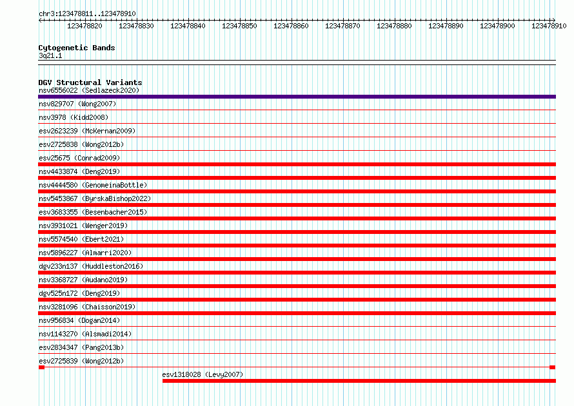Viewport: 574px width, 406px height.
Task: Click the red bar under nsv4433874
Action: (297, 178)
